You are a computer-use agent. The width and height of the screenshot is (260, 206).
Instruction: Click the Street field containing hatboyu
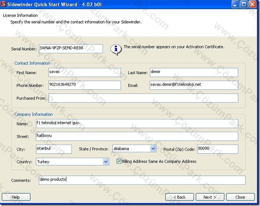coord(137,136)
